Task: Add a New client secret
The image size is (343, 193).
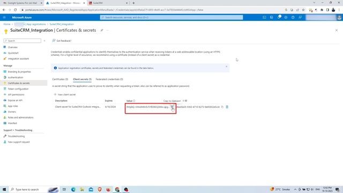Action: tap(65, 94)
